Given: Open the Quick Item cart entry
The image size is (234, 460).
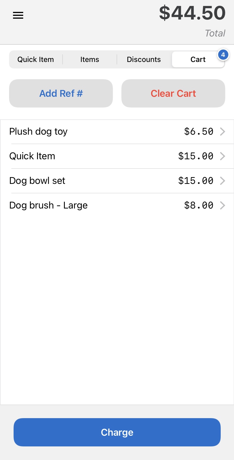Looking at the screenshot, I should 117,156.
